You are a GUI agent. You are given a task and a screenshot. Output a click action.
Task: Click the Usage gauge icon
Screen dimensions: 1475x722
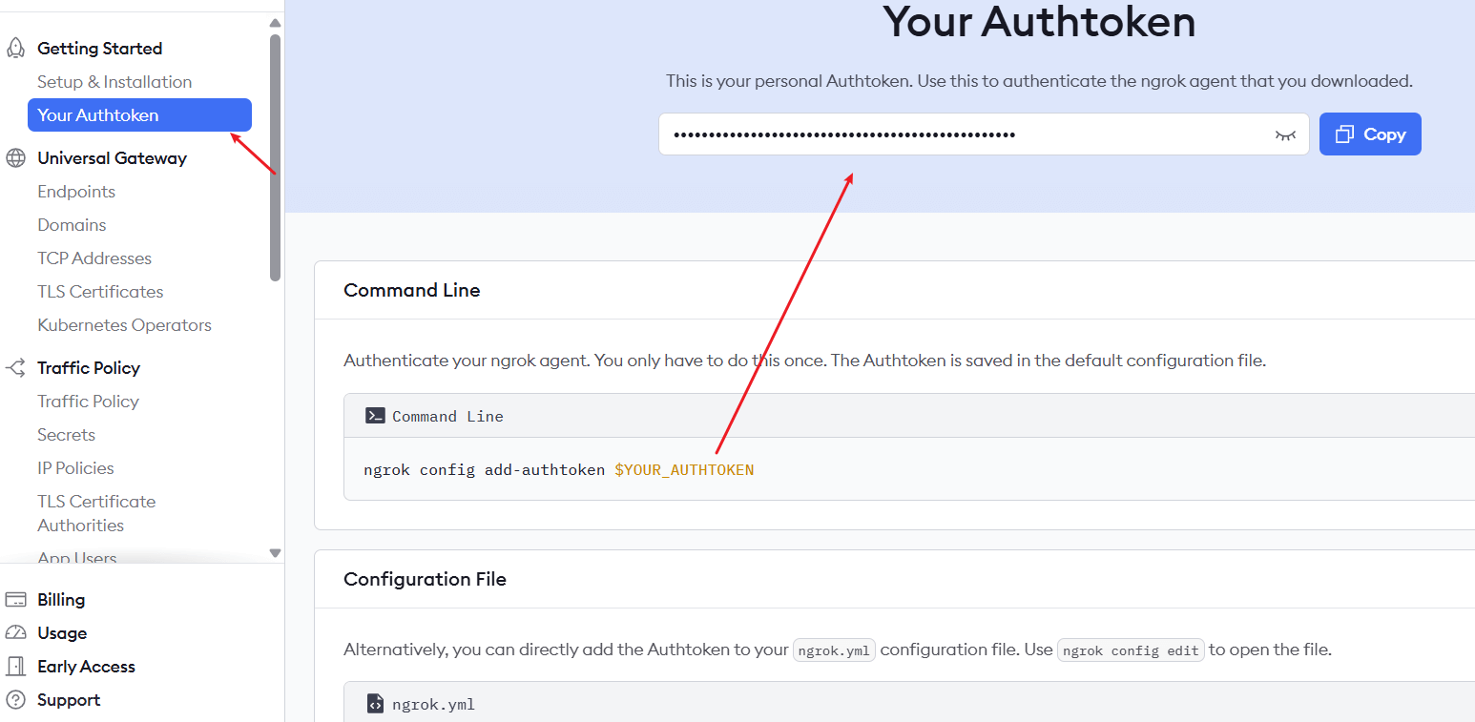[x=15, y=633]
